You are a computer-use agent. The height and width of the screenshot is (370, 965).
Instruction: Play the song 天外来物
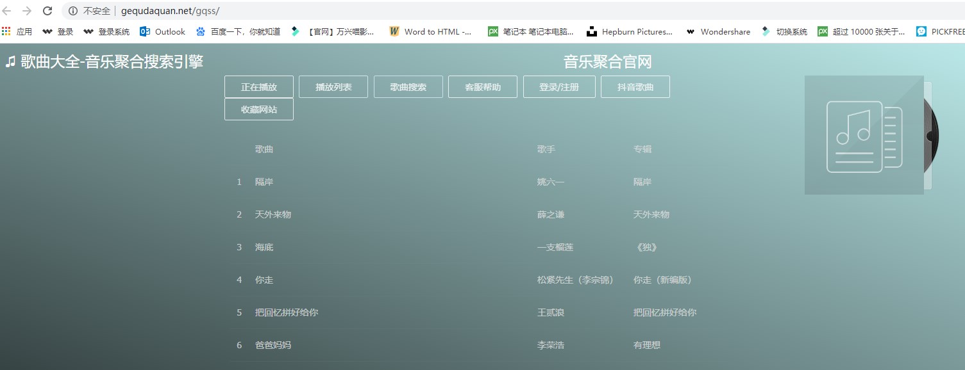coord(273,214)
